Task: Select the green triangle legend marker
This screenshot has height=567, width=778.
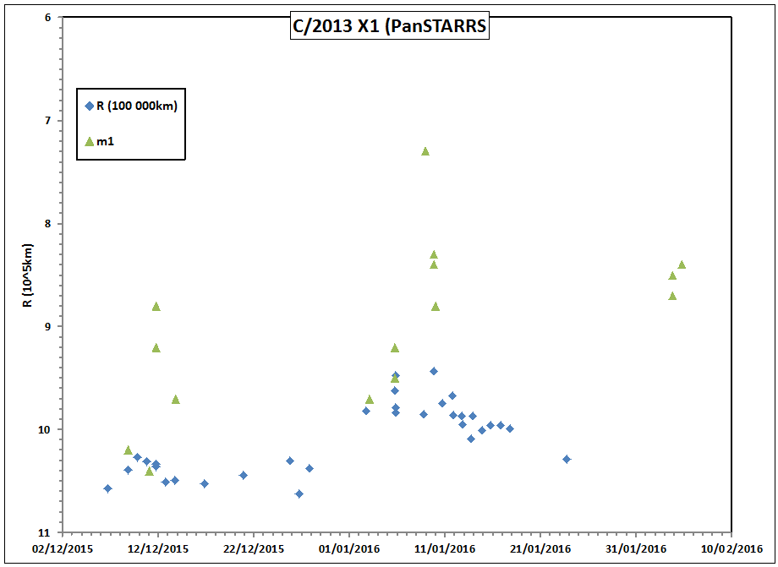Action: point(90,142)
